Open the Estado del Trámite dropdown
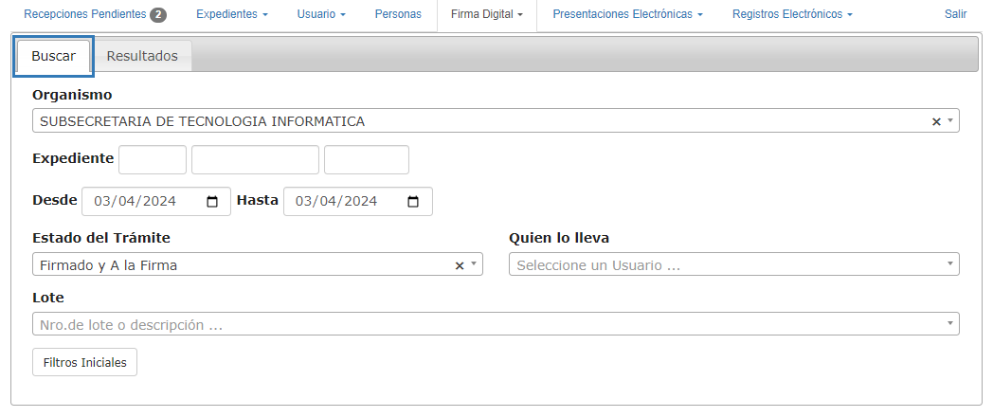993x417 pixels. [246, 265]
